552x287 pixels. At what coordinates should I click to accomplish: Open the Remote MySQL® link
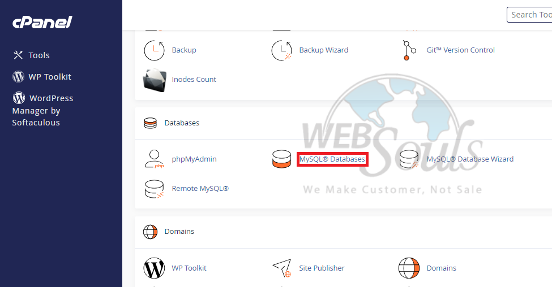coord(200,189)
